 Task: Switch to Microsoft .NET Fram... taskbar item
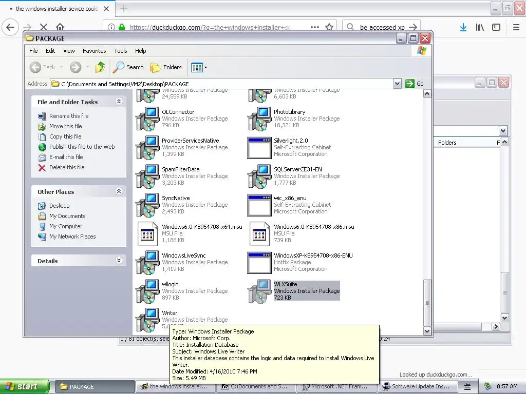point(337,386)
